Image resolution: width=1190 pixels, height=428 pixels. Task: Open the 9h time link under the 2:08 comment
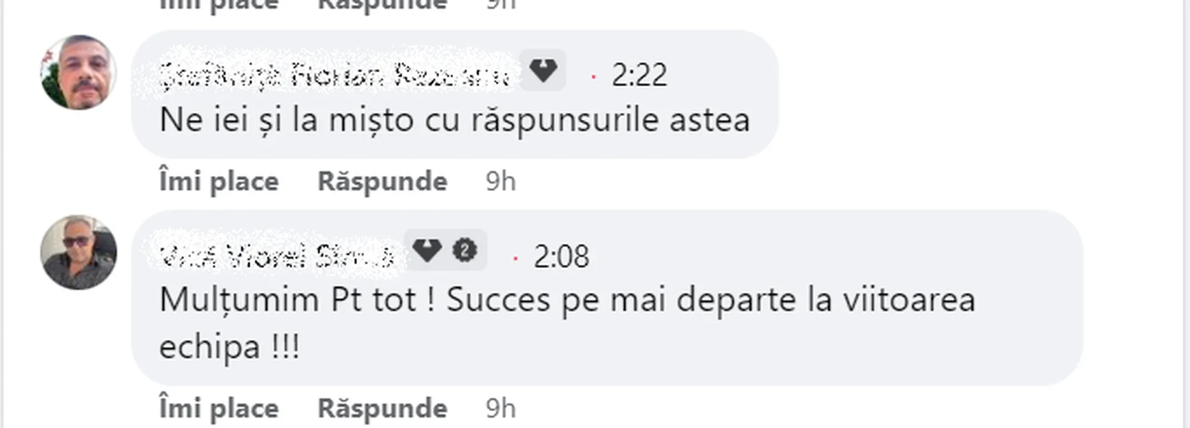[501, 408]
